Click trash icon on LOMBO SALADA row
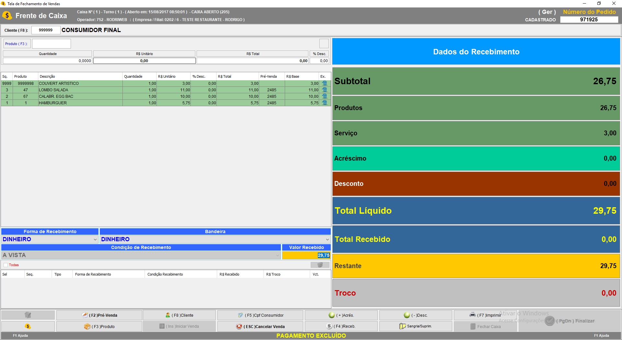This screenshot has width=622, height=340. [x=325, y=90]
